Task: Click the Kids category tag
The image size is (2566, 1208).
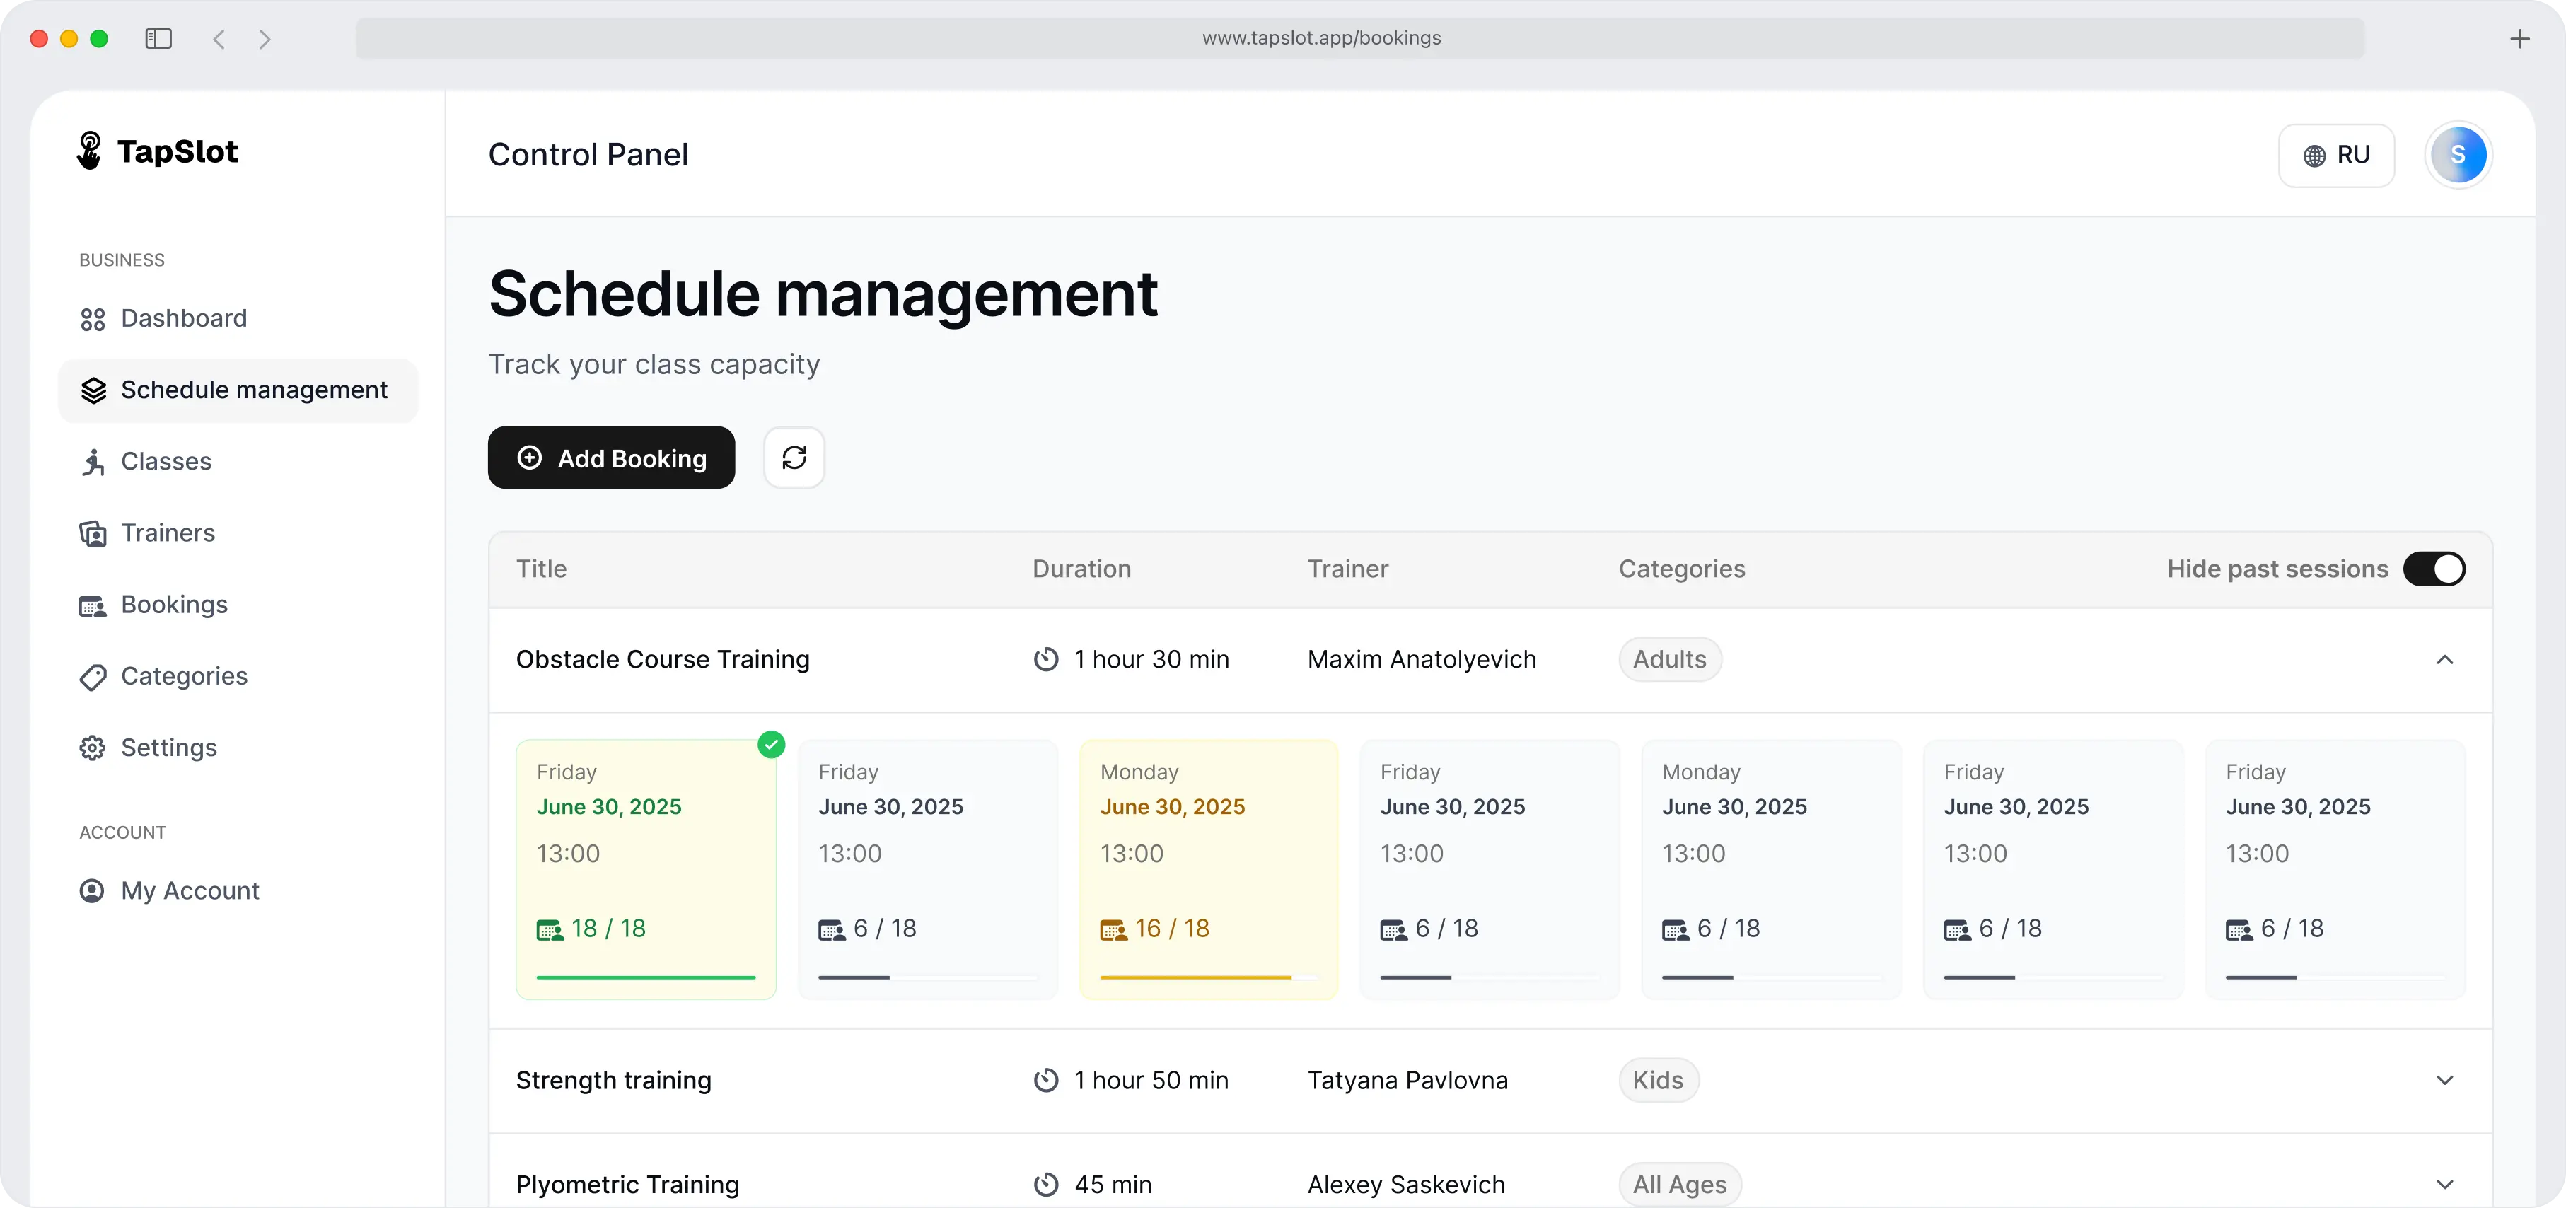Action: click(x=1659, y=1081)
